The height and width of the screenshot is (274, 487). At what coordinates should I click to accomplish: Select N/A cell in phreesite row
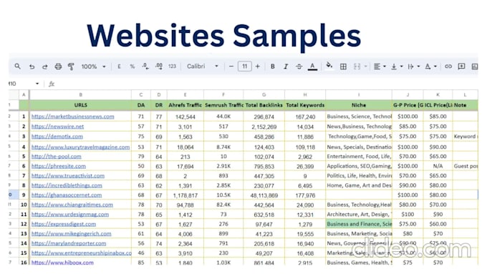[438, 166]
